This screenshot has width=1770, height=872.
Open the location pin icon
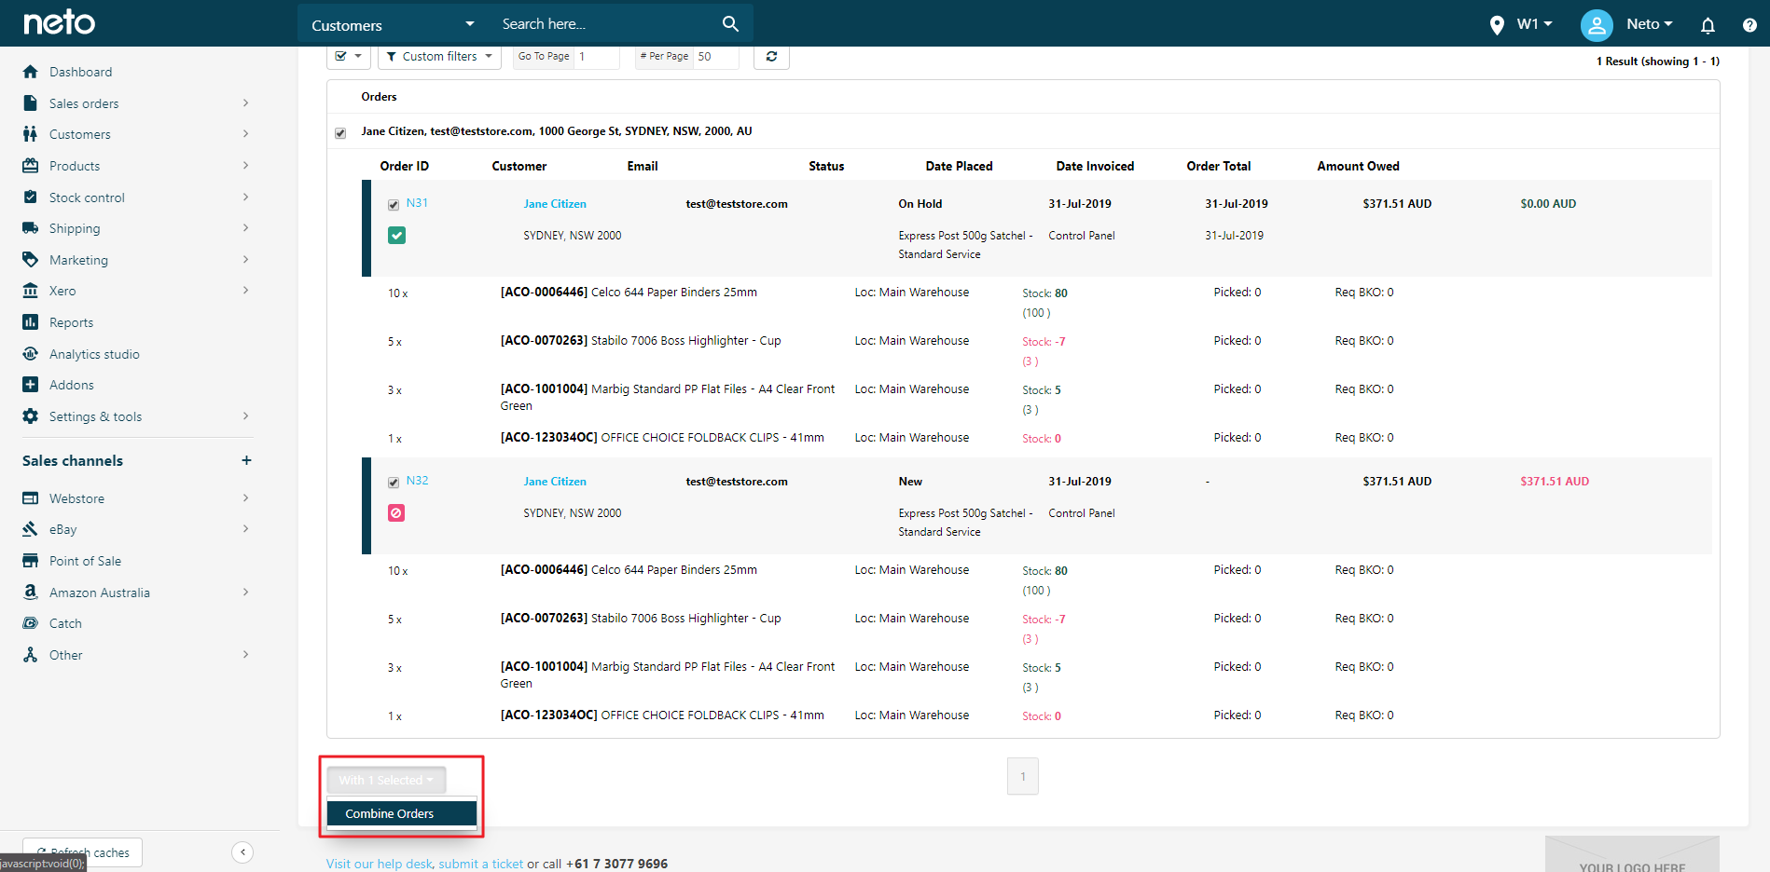(1497, 25)
